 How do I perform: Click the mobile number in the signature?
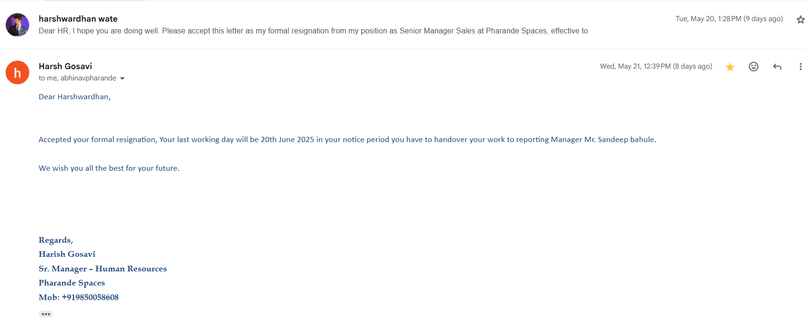pyautogui.click(x=90, y=297)
